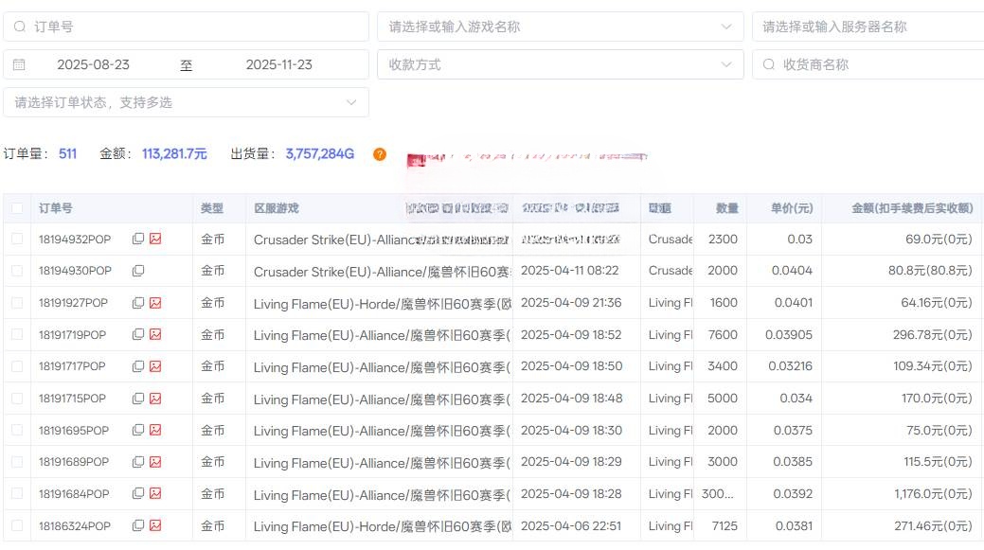
Task: Click the orange help question mark icon
Action: coord(379,154)
